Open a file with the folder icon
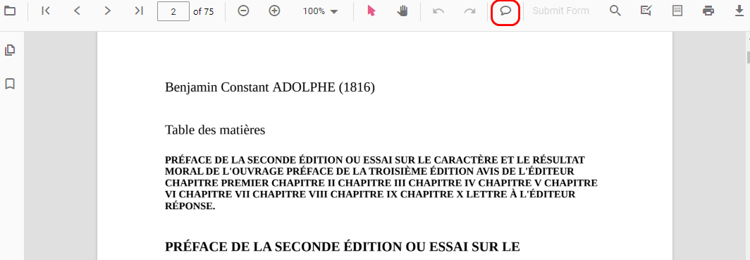The height and width of the screenshot is (260, 750). (10, 11)
